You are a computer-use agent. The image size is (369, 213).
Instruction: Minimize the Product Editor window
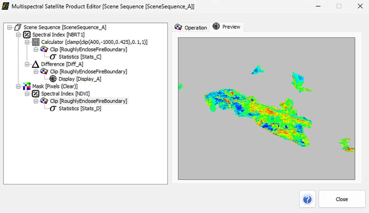[318, 6]
